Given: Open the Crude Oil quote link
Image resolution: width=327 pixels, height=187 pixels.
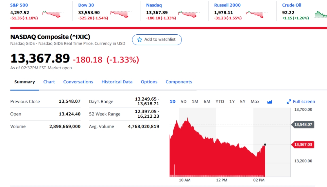Looking at the screenshot, I should point(292,5).
